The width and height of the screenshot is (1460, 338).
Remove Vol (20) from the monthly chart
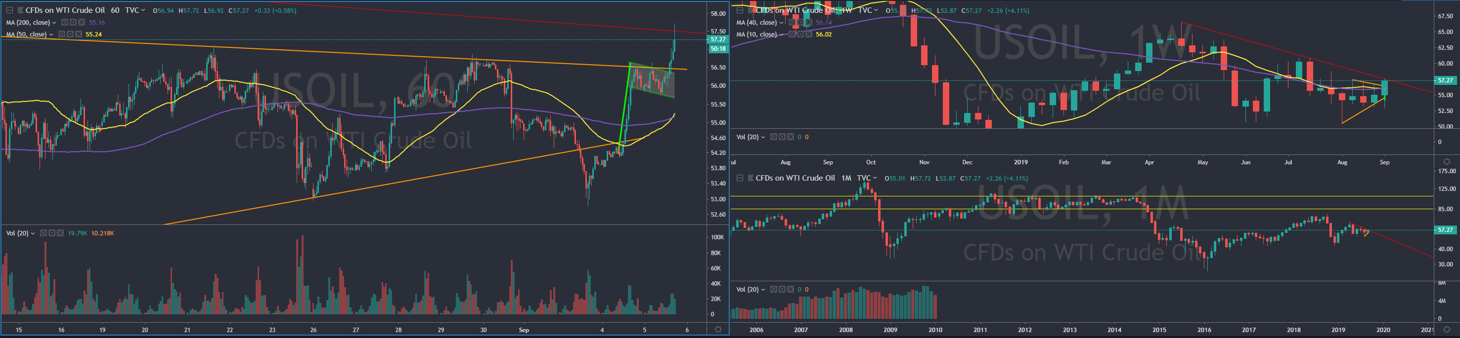click(x=791, y=289)
